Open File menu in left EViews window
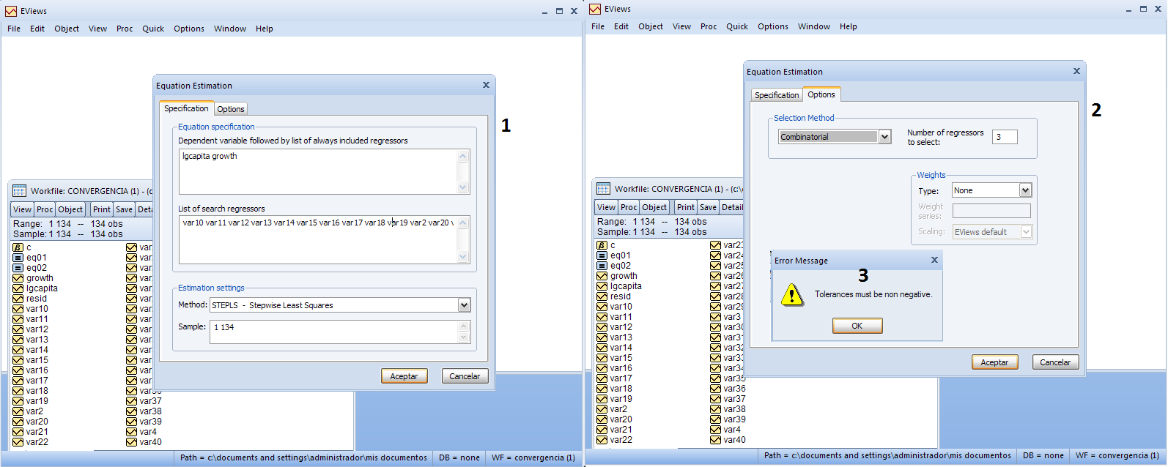This screenshot has height=467, width=1168. [x=14, y=29]
